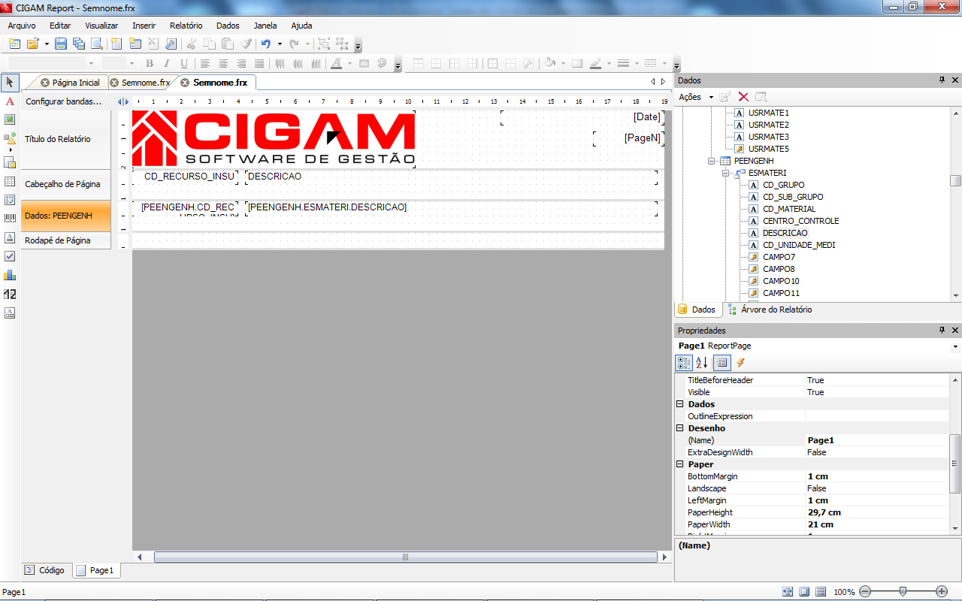Click the zoom slider in status bar

pyautogui.click(x=903, y=591)
